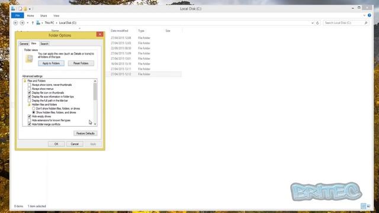The width and height of the screenshot is (379, 213).
Task: Click Reset Folders button
Action: coord(81,63)
